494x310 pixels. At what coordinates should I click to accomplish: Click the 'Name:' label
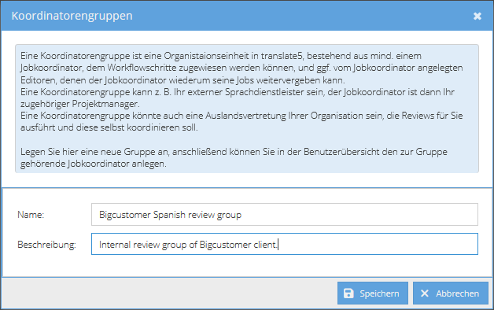(31, 215)
